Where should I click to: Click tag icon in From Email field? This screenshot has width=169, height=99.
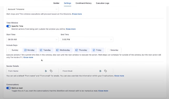(x=105, y=71)
